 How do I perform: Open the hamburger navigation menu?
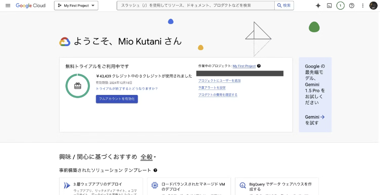click(8, 6)
